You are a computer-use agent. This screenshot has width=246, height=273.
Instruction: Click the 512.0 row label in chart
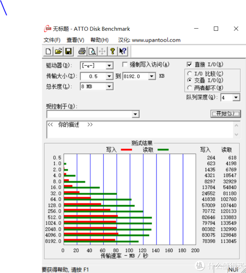55,217
